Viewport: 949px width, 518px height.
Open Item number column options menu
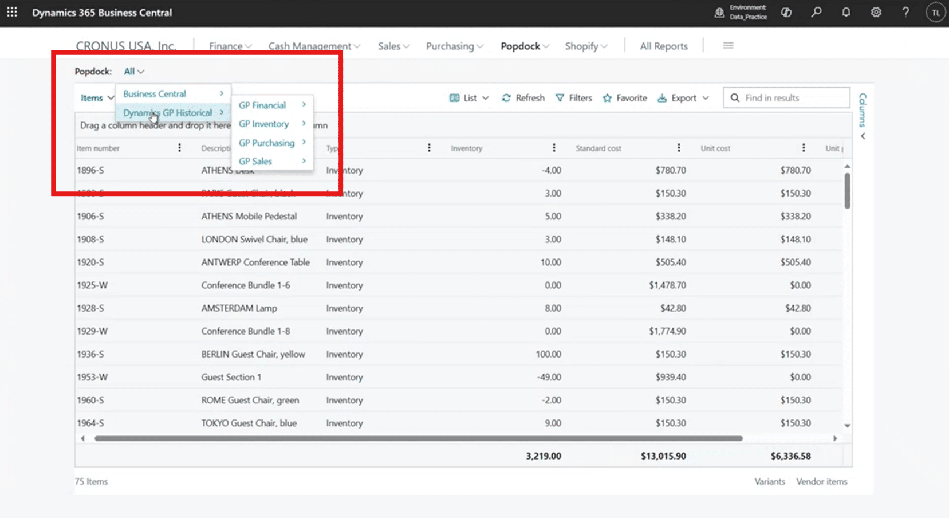(x=179, y=148)
